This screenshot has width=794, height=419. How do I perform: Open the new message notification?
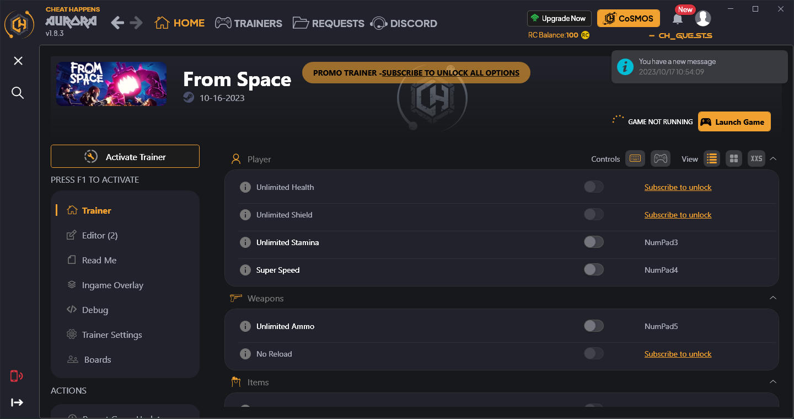click(699, 67)
